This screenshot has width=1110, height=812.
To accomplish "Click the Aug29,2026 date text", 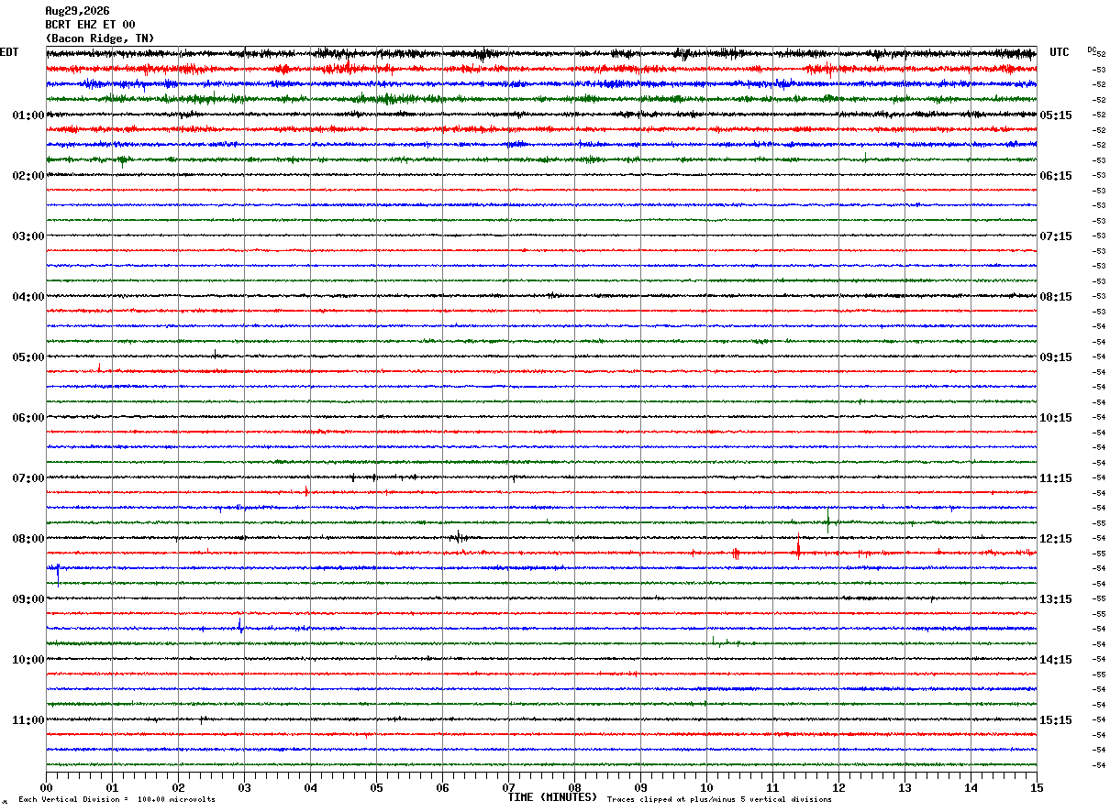I will pos(77,11).
